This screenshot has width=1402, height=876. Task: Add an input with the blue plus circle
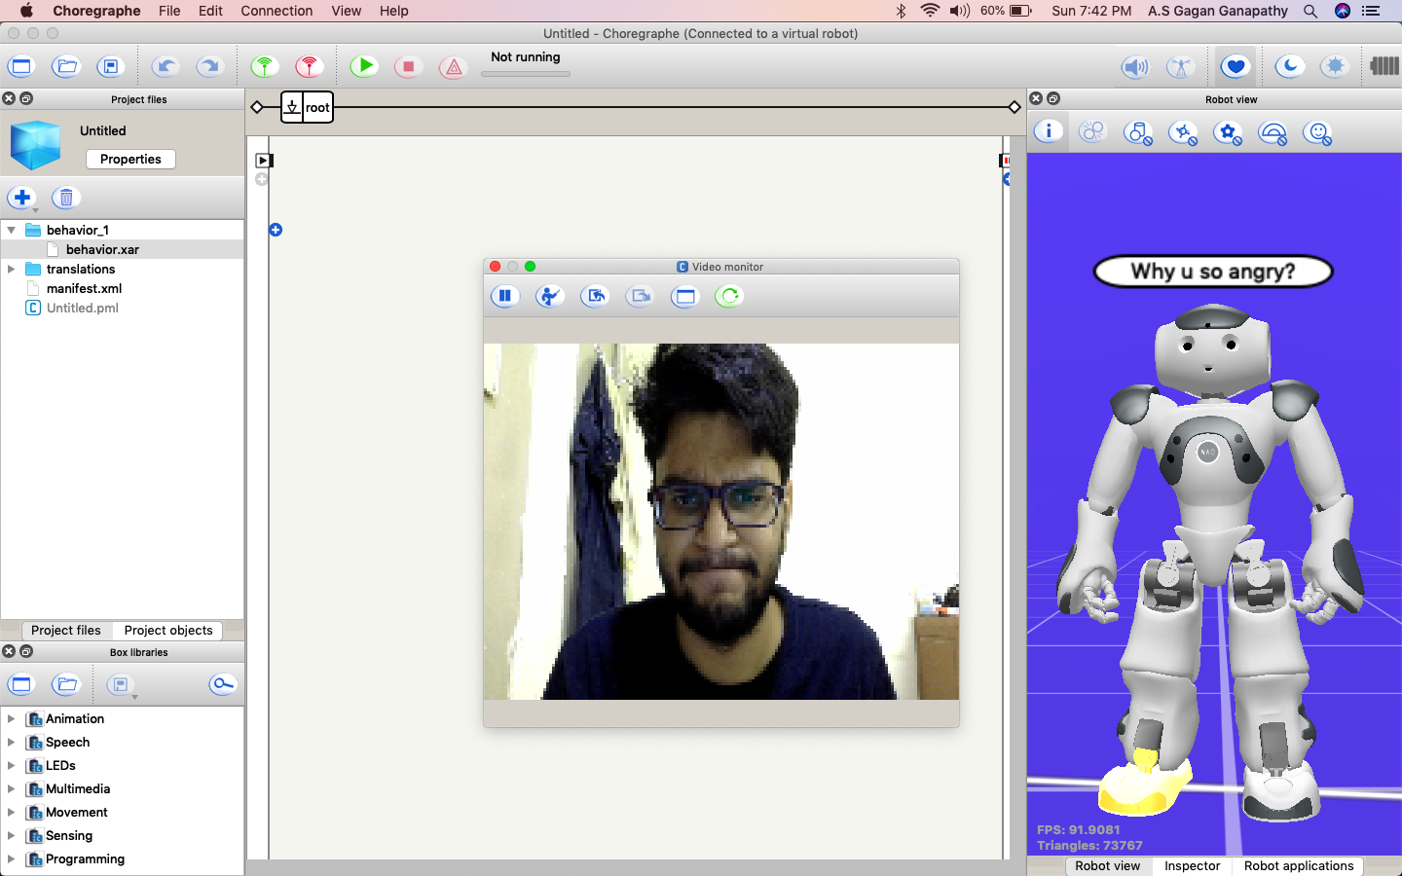click(x=276, y=230)
